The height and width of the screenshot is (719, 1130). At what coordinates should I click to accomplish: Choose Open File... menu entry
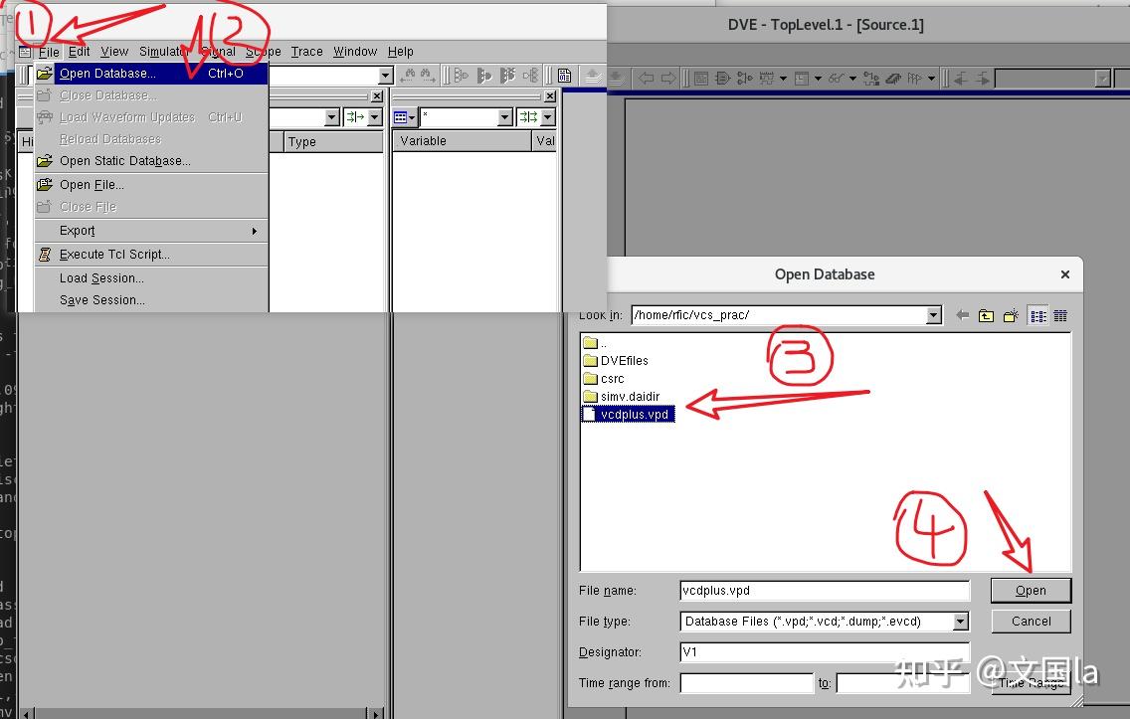click(151, 185)
